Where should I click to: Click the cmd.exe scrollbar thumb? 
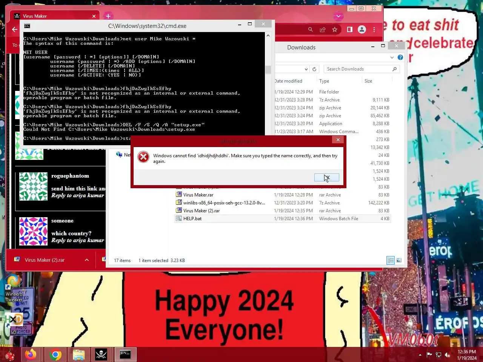[x=268, y=70]
